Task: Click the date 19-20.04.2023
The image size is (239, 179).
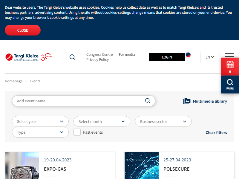Action: click(58, 160)
